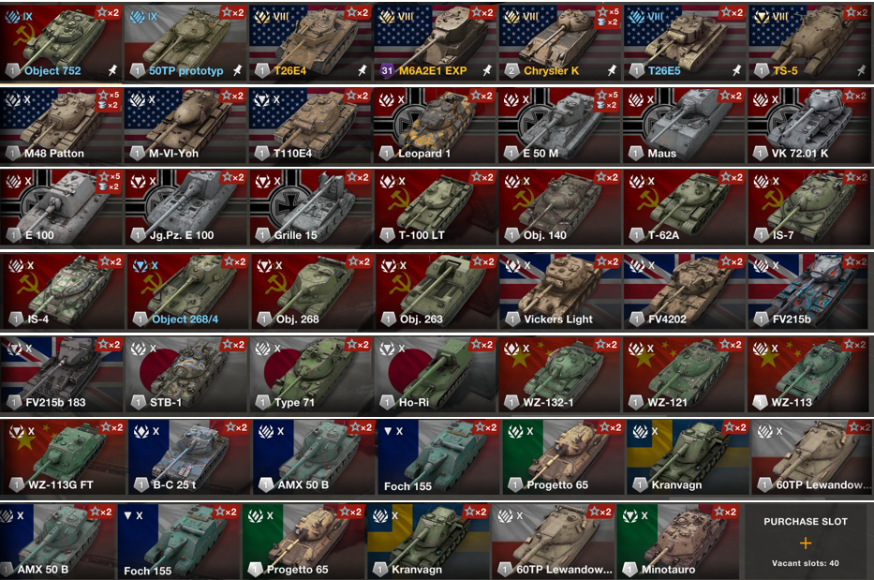Pick the STB-1 Japanese tank
Image resolution: width=874 pixels, height=580 pixels.
point(185,374)
